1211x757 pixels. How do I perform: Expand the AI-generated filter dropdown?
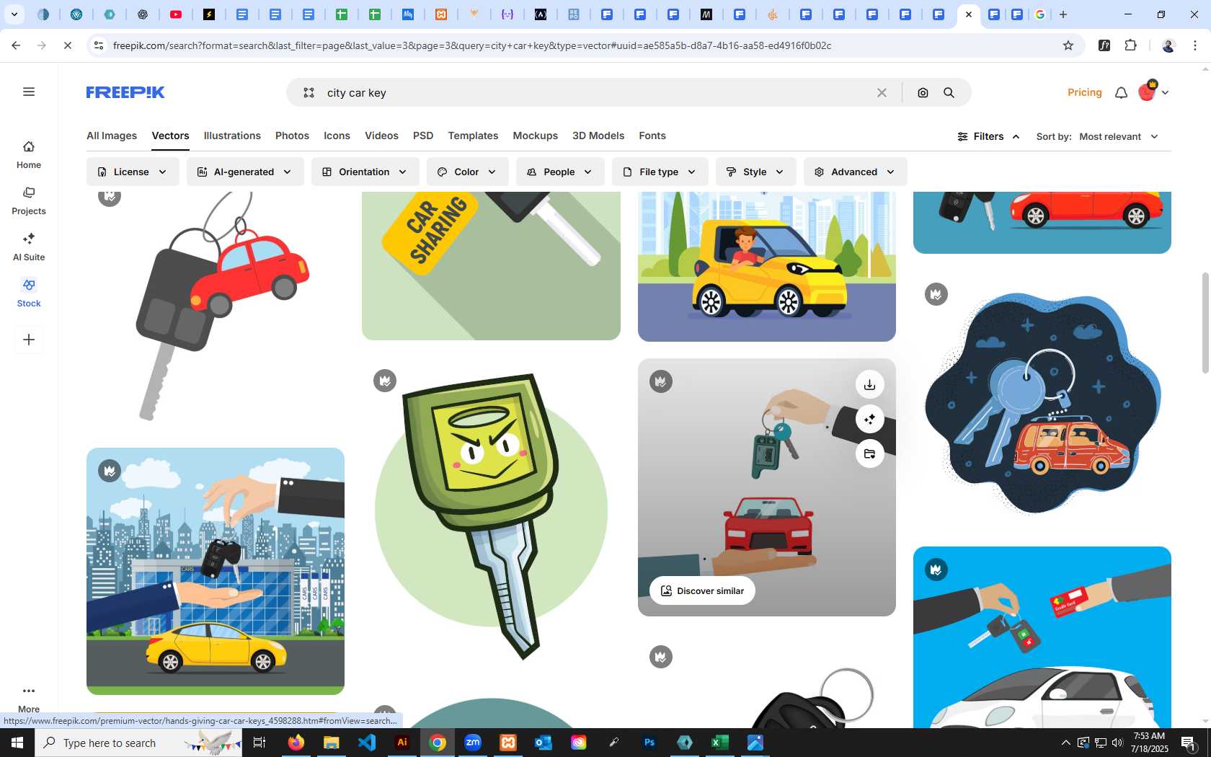click(x=245, y=172)
